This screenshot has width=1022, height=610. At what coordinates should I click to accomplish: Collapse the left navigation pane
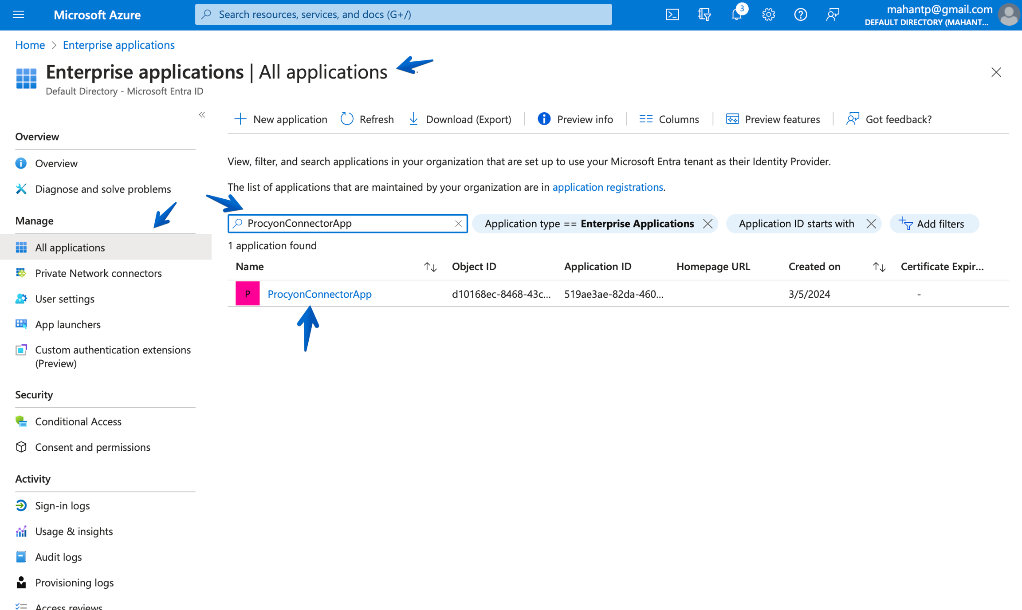point(202,114)
